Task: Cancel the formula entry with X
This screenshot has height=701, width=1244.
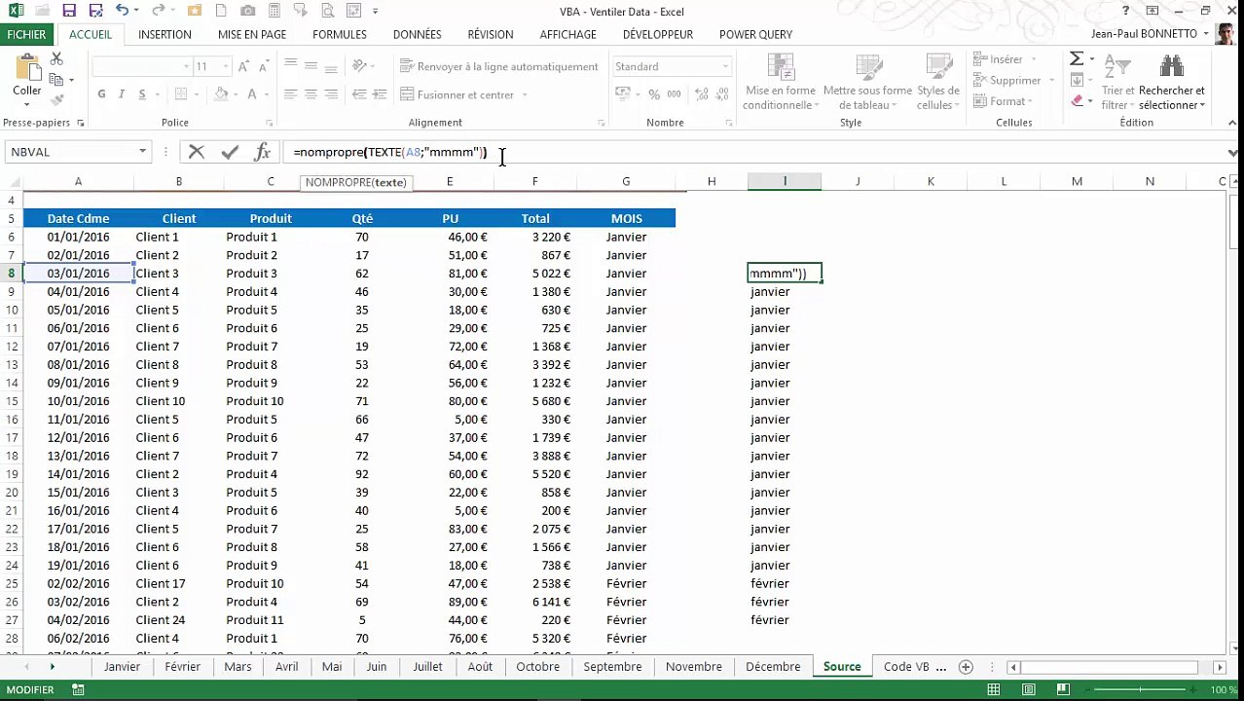Action: [x=197, y=152]
